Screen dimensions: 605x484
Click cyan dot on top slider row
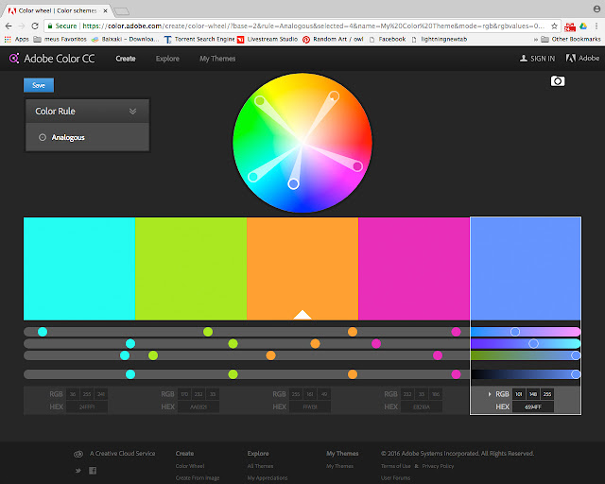pos(43,332)
